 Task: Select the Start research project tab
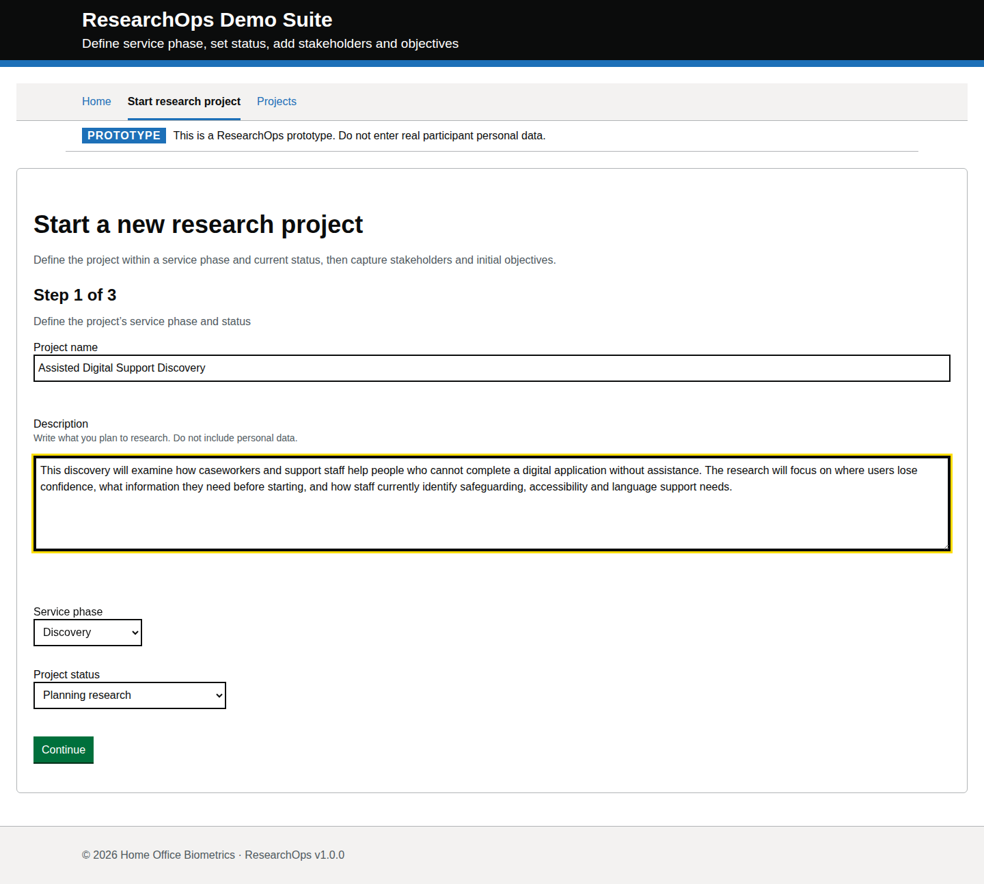tap(184, 101)
